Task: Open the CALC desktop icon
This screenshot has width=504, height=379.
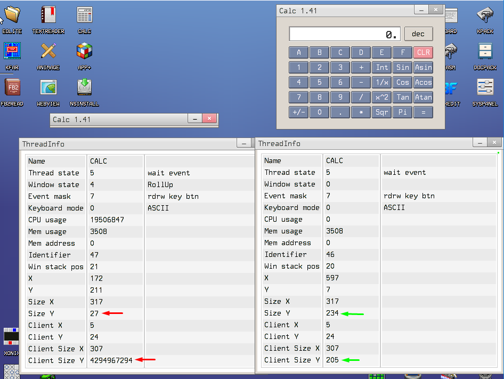Action: click(84, 15)
